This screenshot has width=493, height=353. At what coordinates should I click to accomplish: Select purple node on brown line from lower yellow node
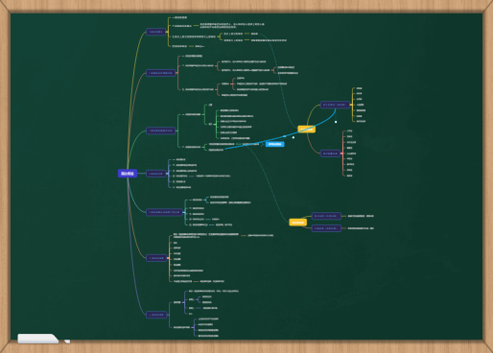coord(326,228)
